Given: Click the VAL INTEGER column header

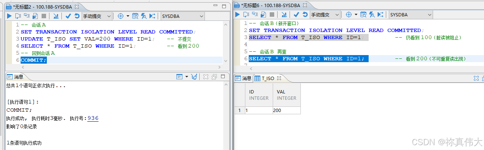Looking at the screenshot, I should click(287, 95).
